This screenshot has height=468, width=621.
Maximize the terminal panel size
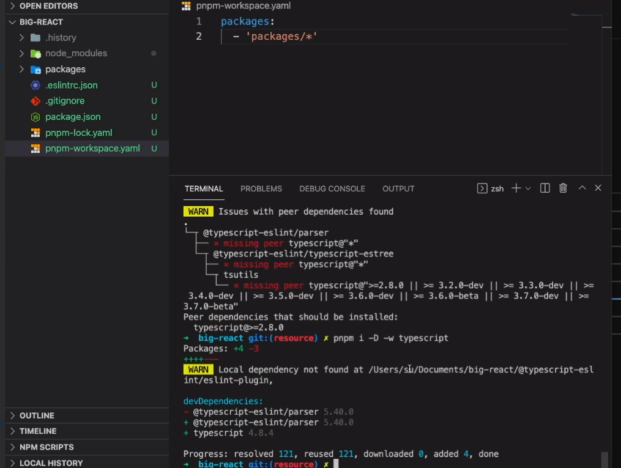pyautogui.click(x=582, y=188)
